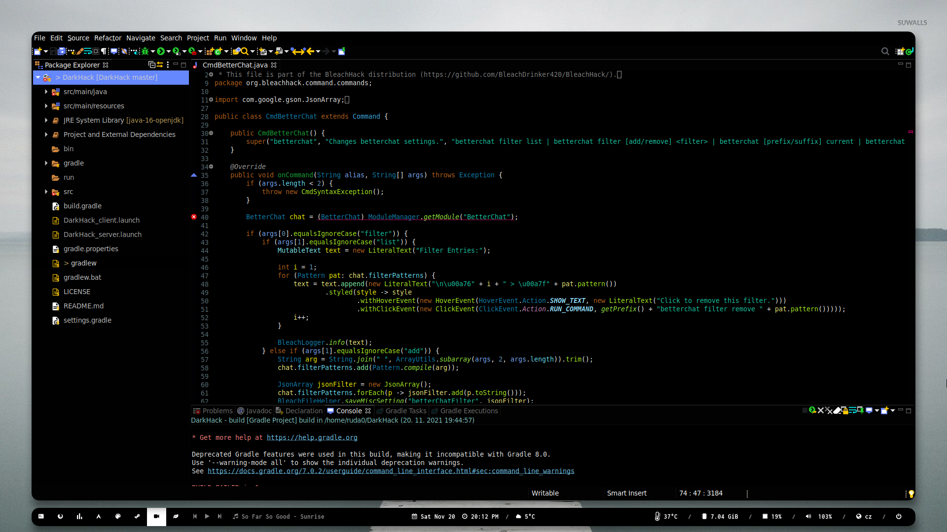Image resolution: width=947 pixels, height=532 pixels.
Task: Click the Search flashlight toolbar icon
Action: point(244,51)
